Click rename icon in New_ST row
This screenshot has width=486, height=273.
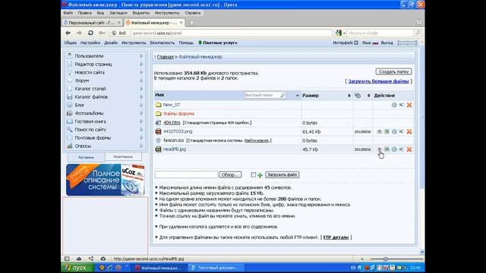pos(402,105)
